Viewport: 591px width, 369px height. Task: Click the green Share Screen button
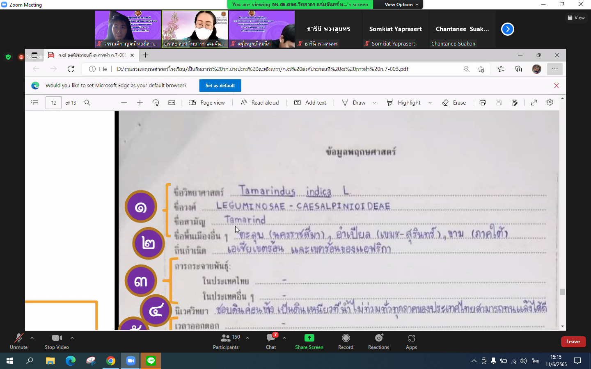[x=309, y=341]
